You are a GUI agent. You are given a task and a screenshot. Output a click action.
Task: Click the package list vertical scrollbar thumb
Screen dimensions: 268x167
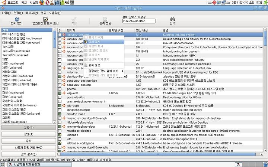pyautogui.click(x=265, y=38)
